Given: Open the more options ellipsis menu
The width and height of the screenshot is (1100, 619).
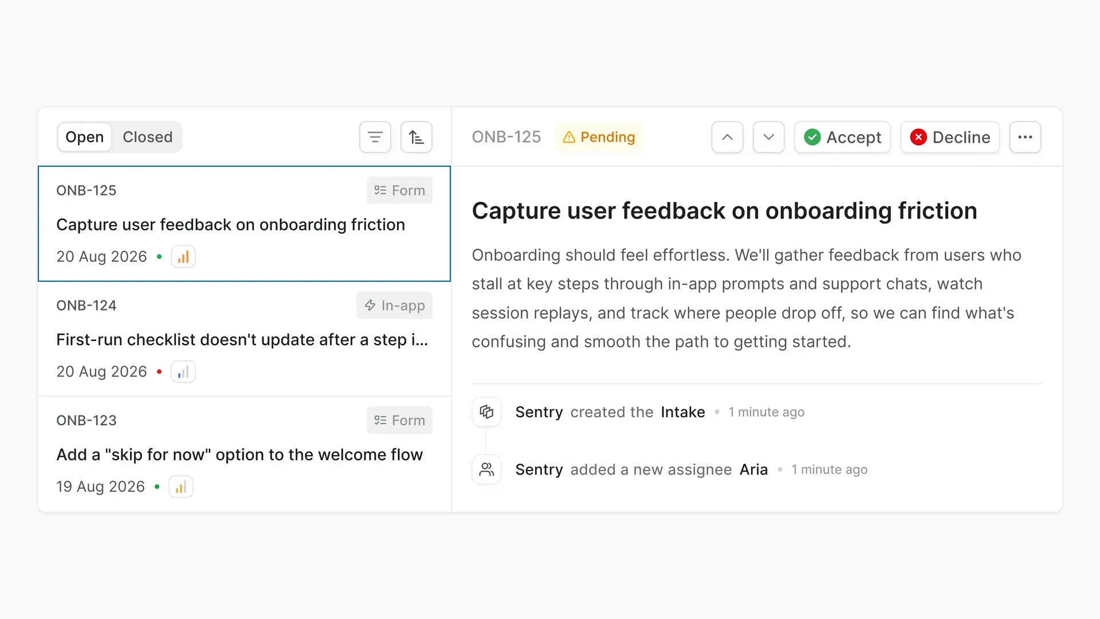Looking at the screenshot, I should click(1026, 137).
